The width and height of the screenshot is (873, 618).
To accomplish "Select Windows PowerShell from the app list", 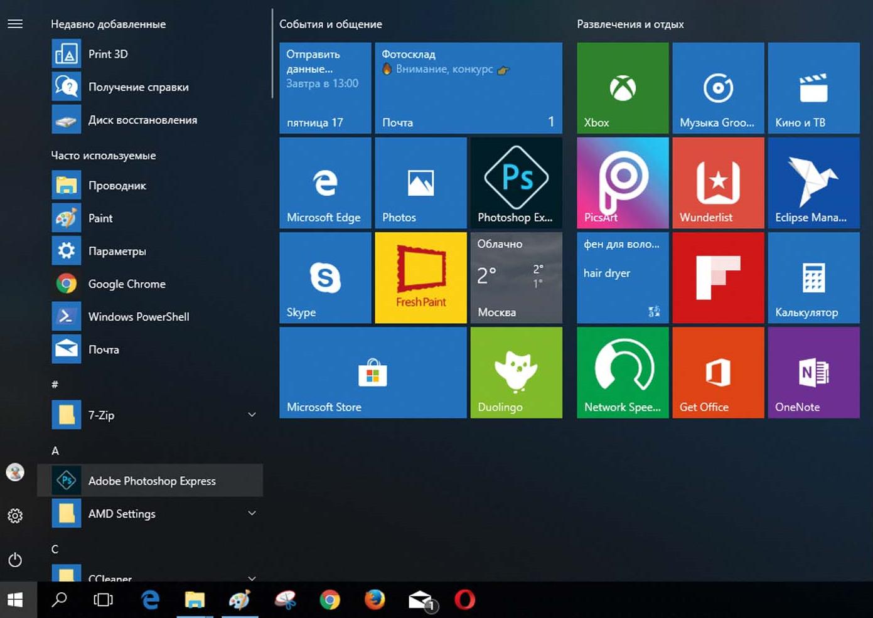I will tap(138, 317).
